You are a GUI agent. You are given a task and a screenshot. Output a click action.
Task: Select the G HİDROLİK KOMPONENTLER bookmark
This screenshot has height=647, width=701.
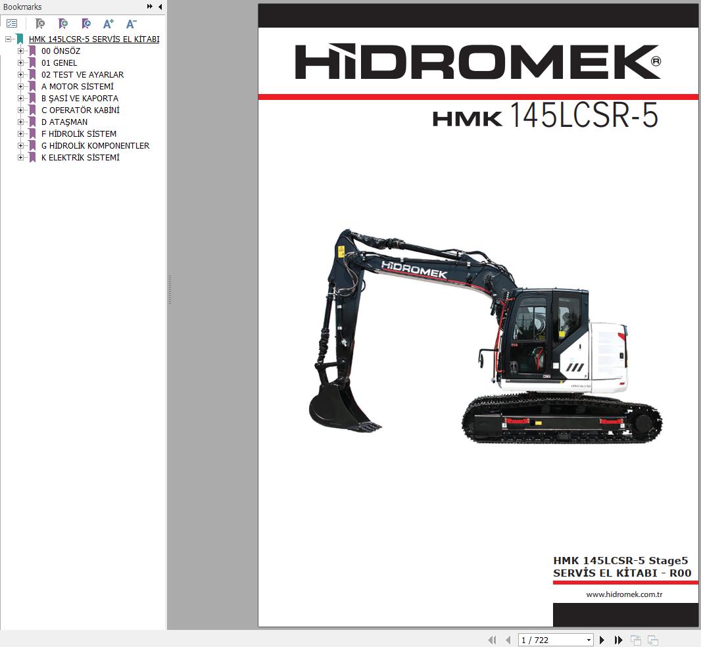coord(95,146)
